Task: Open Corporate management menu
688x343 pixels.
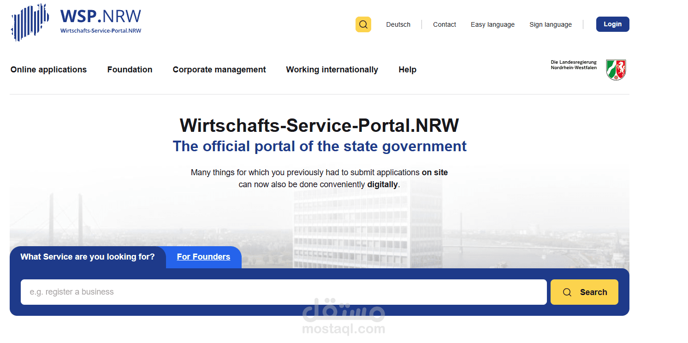Action: coord(219,70)
